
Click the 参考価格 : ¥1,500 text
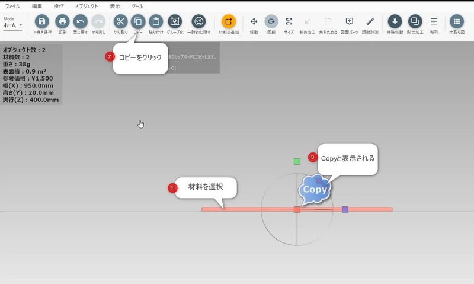[28, 78]
